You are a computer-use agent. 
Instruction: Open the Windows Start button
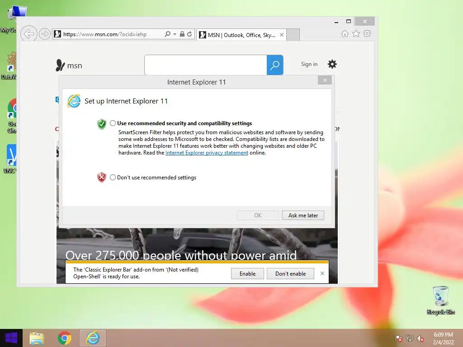(11, 338)
